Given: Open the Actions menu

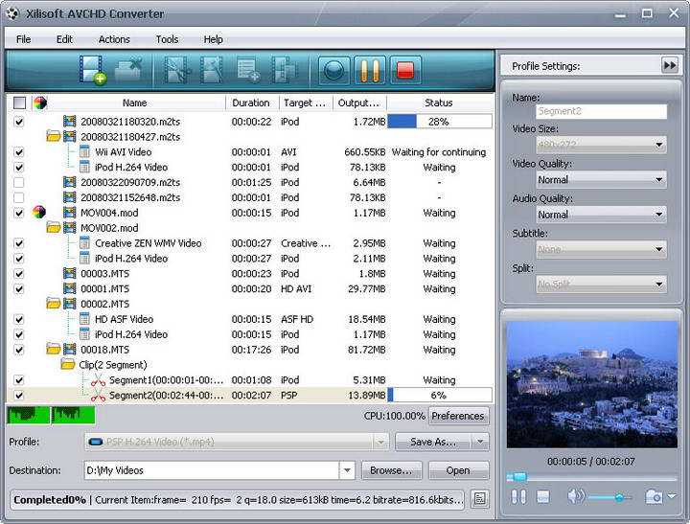Looking at the screenshot, I should point(114,39).
